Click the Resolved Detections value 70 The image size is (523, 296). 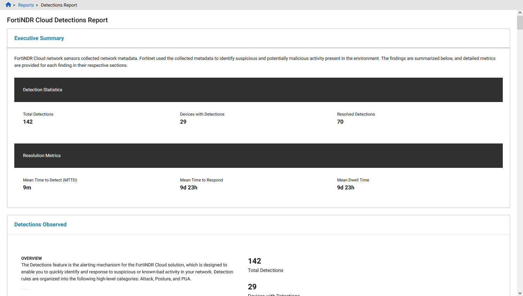tap(340, 122)
